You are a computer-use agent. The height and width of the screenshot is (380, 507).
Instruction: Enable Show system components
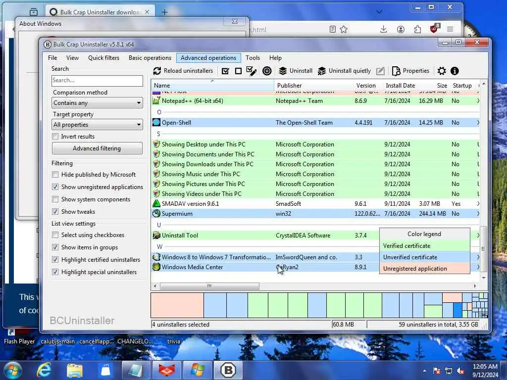[55, 199]
